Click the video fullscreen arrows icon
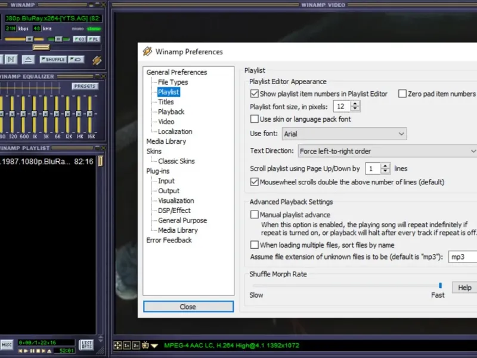Viewport: 477px width, 358px height. (117, 345)
